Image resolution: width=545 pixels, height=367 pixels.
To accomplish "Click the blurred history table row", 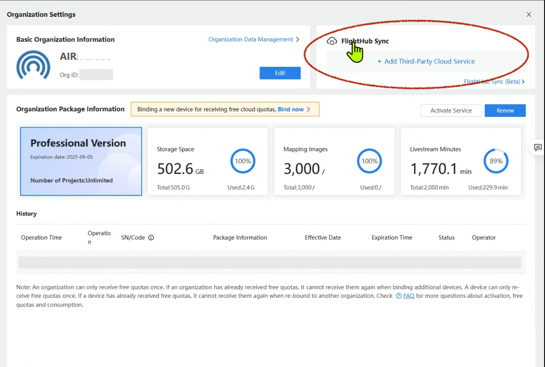I will 270,262.
